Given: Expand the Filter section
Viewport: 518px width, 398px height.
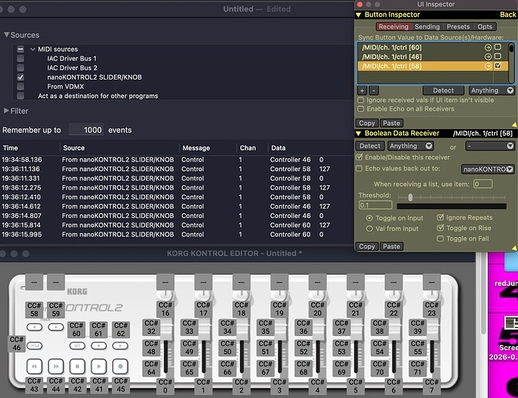Looking at the screenshot, I should click(x=6, y=111).
